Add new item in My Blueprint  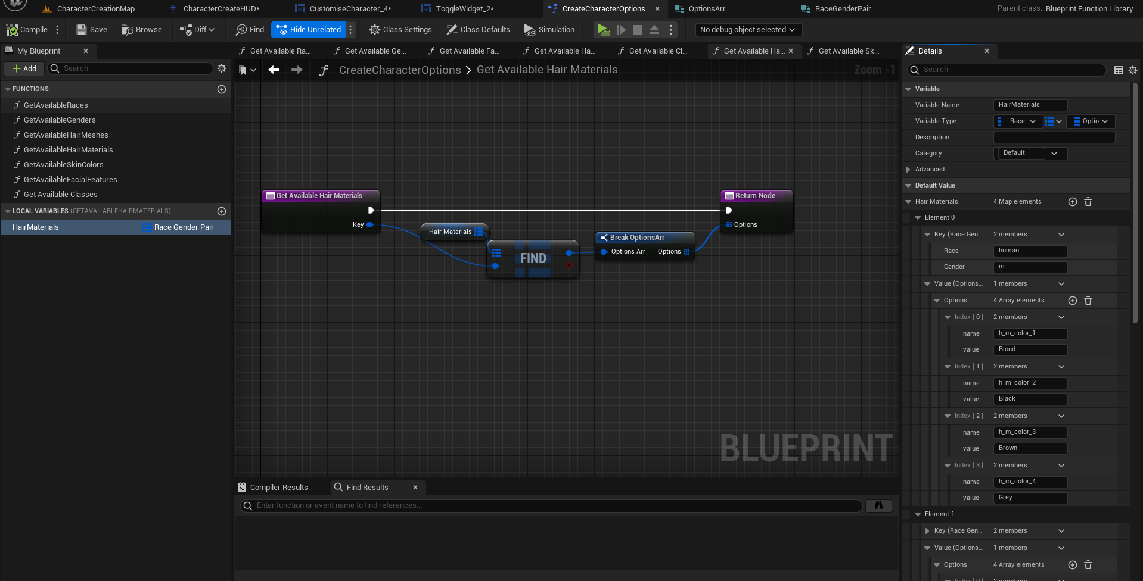[24, 68]
